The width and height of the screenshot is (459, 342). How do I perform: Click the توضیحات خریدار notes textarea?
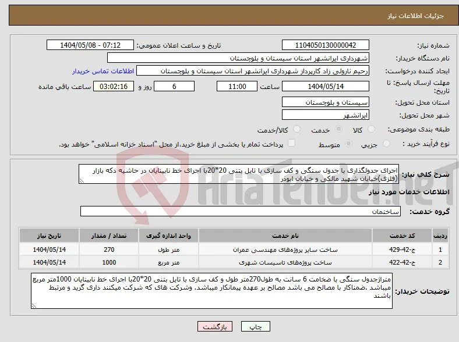[x=211, y=291]
